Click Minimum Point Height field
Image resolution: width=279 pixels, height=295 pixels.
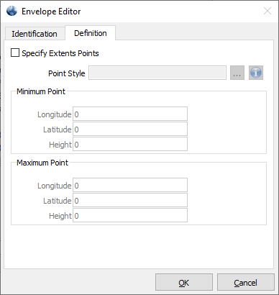tap(130, 144)
